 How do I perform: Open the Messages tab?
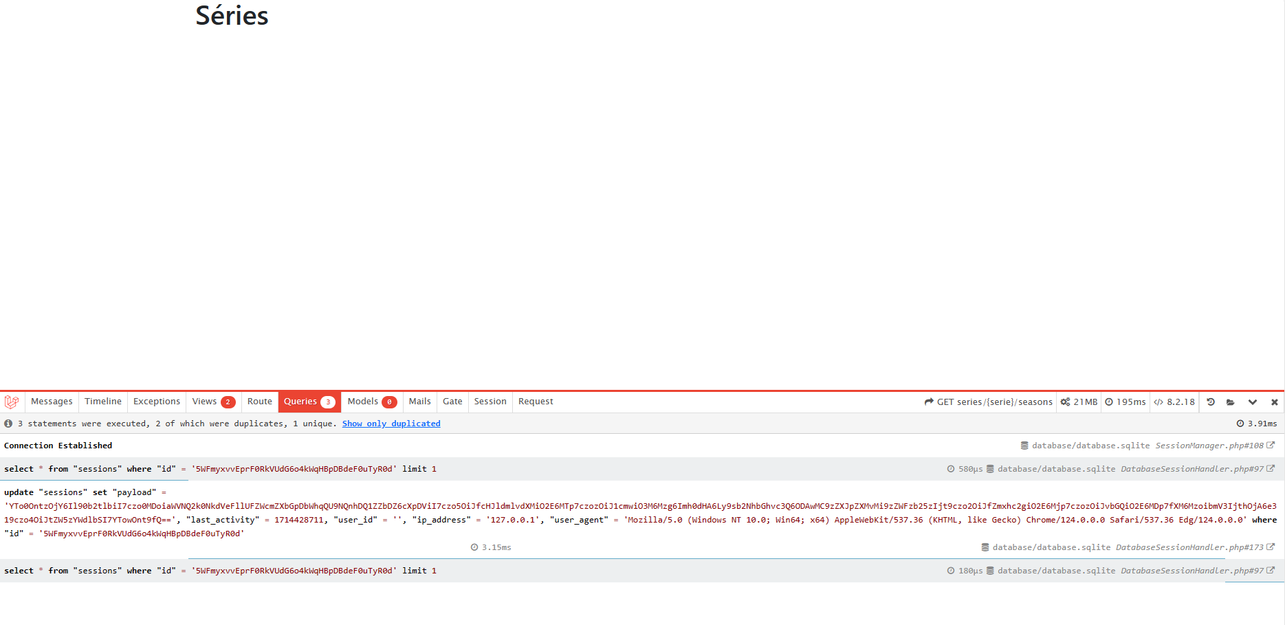point(52,402)
